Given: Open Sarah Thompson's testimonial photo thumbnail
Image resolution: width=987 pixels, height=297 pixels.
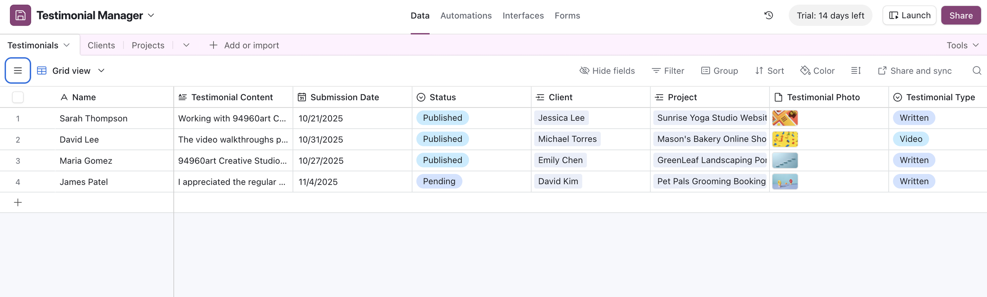Looking at the screenshot, I should coord(785,118).
